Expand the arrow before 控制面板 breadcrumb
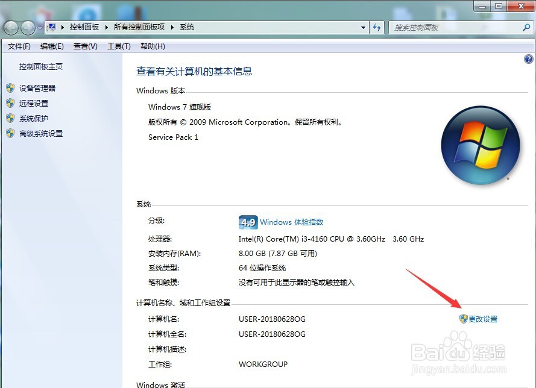 pyautogui.click(x=63, y=27)
